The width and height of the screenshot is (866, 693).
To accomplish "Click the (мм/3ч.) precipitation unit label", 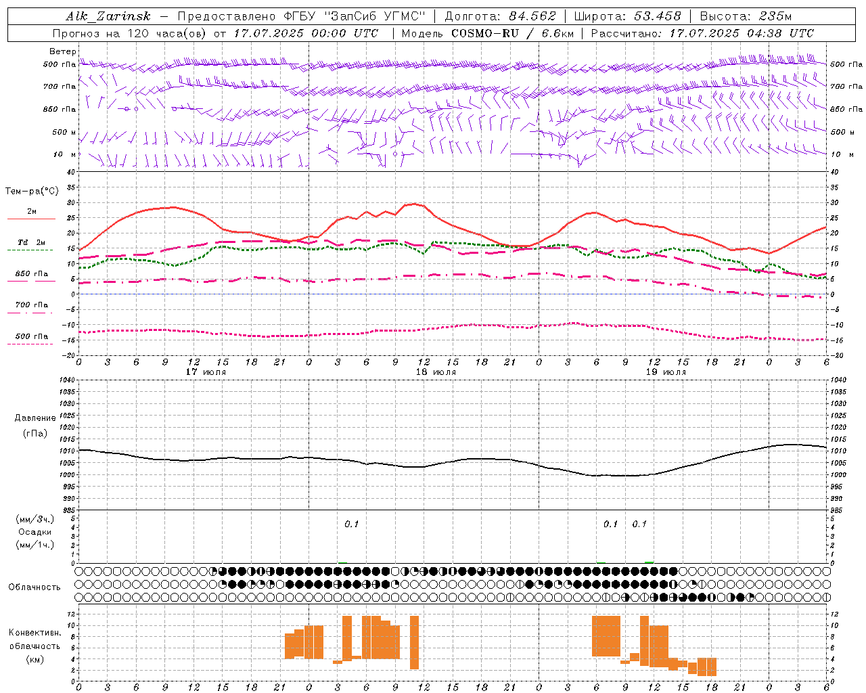I will (x=35, y=520).
